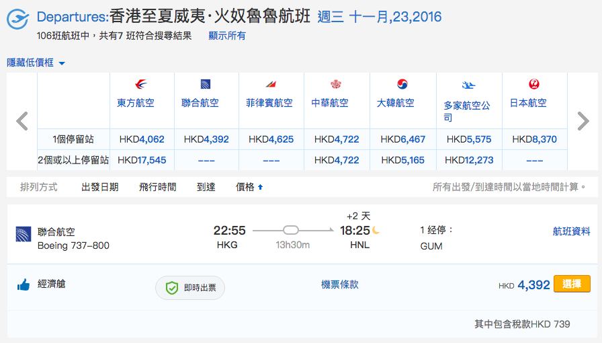Click the multiple airlines planes icon
The image size is (602, 343).
tap(468, 85)
